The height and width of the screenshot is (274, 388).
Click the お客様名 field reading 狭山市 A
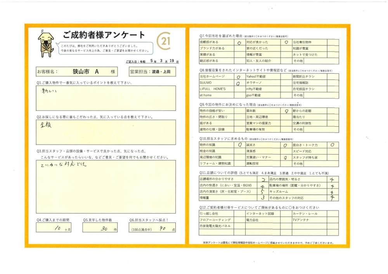(77, 72)
